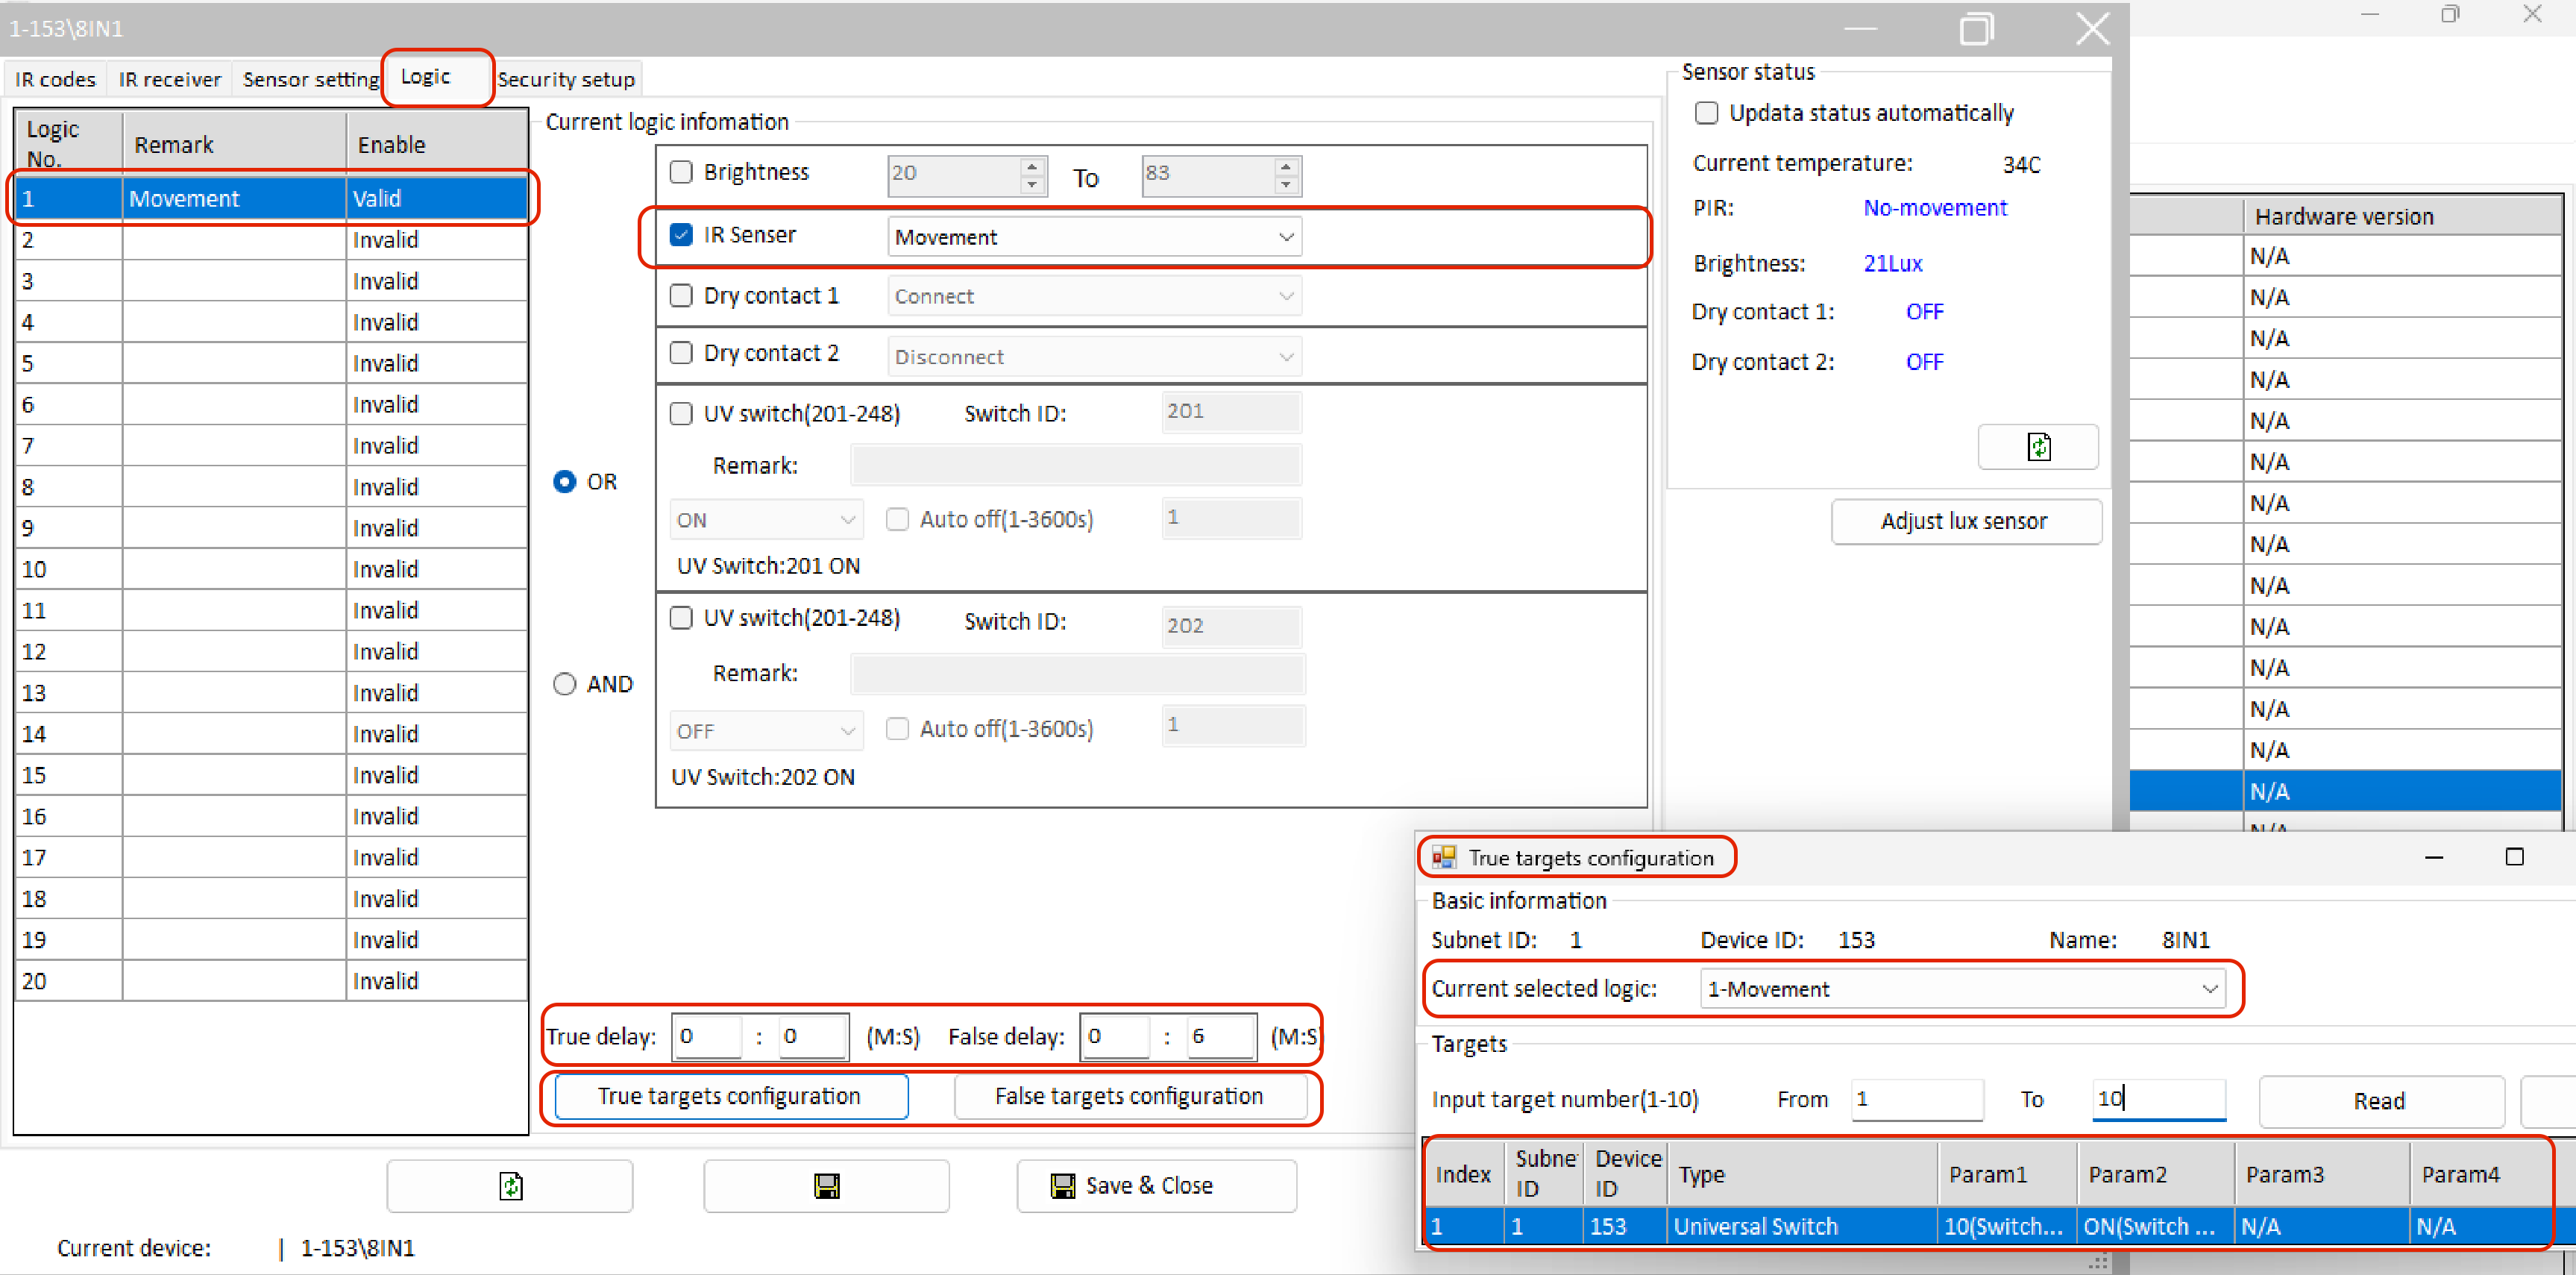This screenshot has width=2576, height=1275.
Task: Minimize the True targets configuration window
Action: 2434,857
